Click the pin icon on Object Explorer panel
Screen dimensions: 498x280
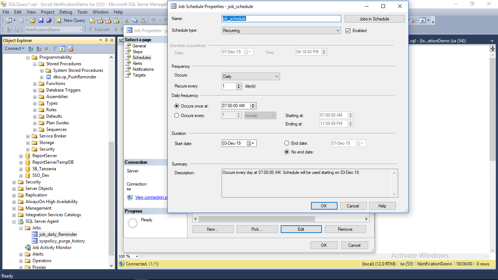point(106,40)
